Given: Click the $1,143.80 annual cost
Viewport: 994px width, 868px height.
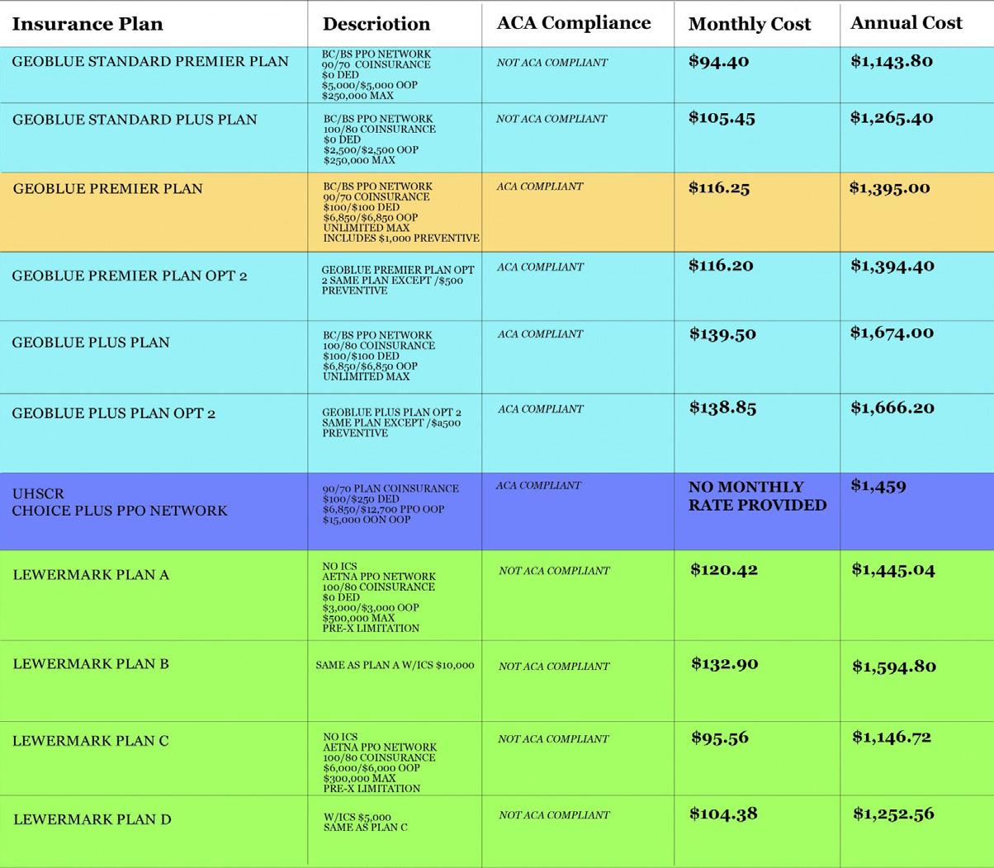Looking at the screenshot, I should (892, 61).
